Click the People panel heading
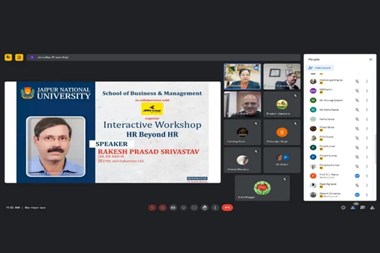Image resolution: width=380 pixels, height=253 pixels. (314, 59)
